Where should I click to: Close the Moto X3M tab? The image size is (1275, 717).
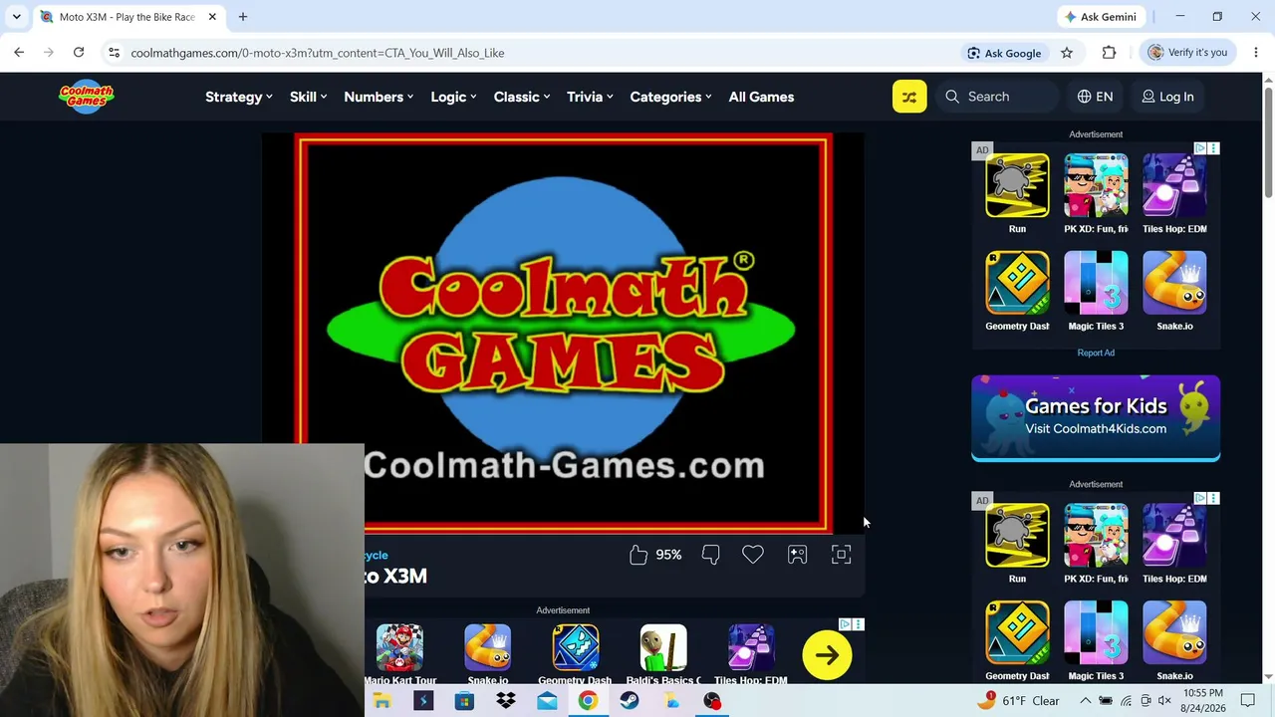tap(212, 17)
